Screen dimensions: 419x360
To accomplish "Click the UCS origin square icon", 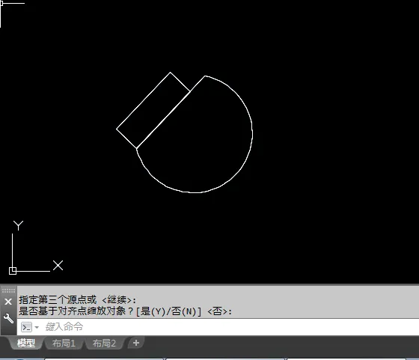I will (x=13, y=271).
